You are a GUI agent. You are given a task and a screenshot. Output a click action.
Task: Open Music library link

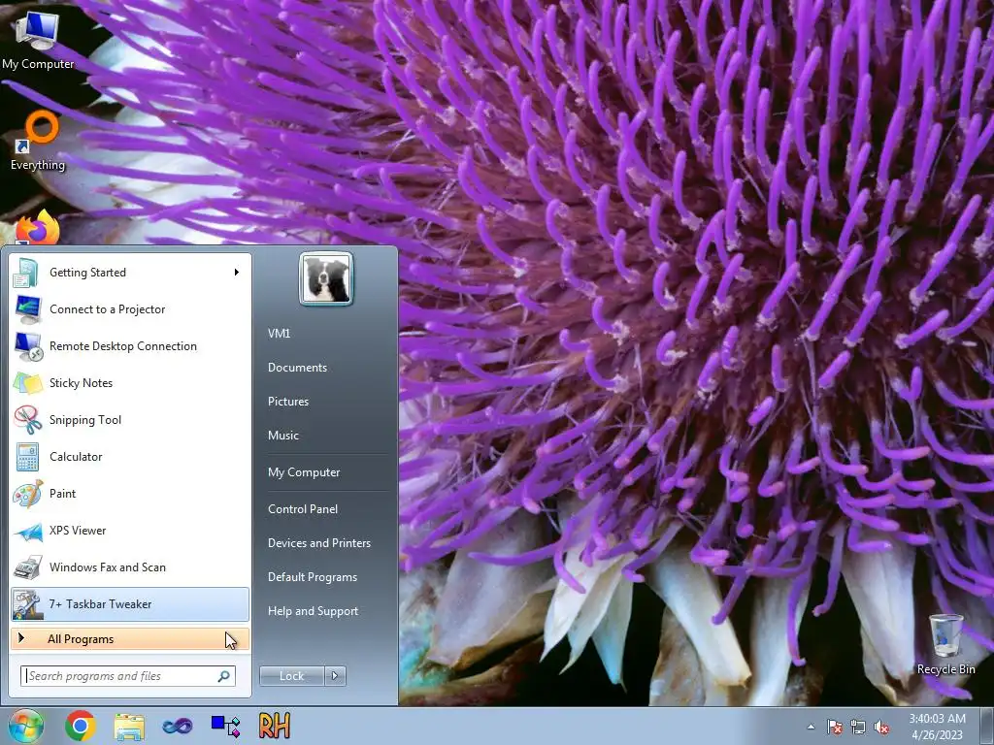click(x=282, y=436)
